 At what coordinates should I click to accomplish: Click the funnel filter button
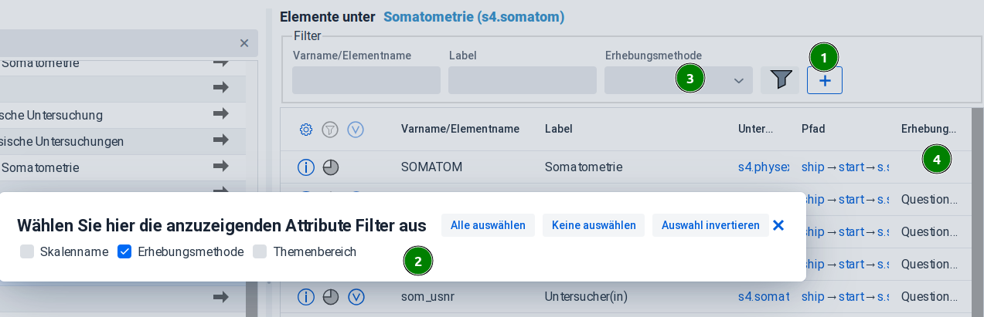tap(781, 80)
